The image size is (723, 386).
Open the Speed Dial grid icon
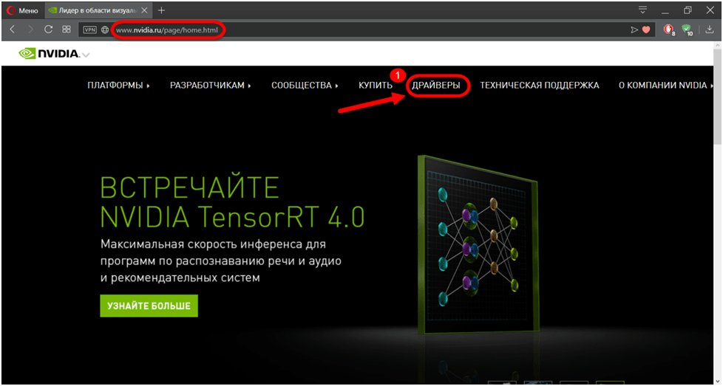[67, 30]
